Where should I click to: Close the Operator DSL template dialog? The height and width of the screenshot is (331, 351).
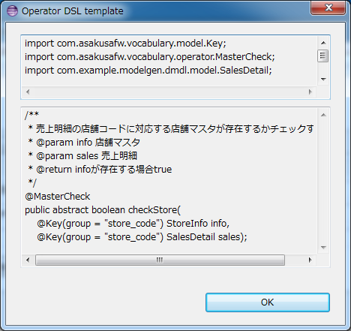[x=328, y=8]
